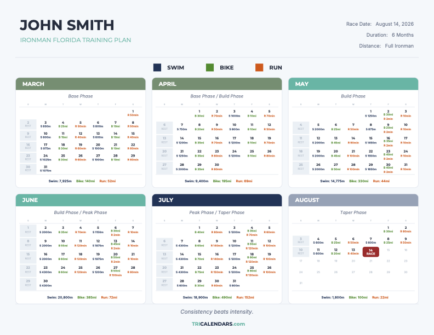This screenshot has width=434, height=335.
Task: Select the Ironman Florida Training Plan subtitle
Action: click(x=75, y=40)
